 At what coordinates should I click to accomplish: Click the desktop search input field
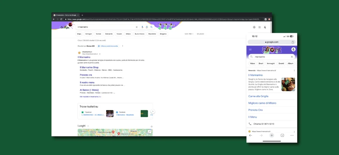tap(106, 27)
